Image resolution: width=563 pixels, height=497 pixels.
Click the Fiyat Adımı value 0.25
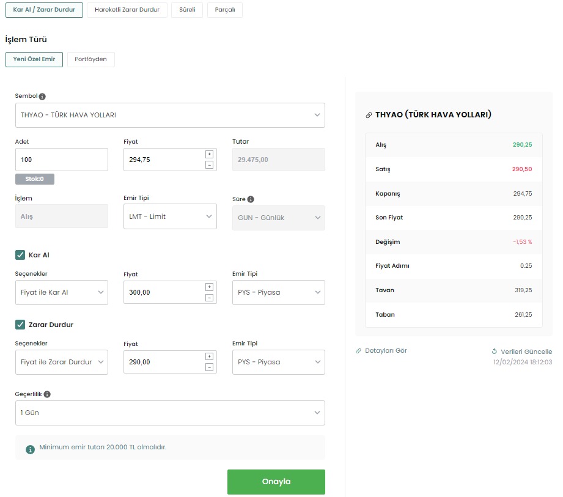[x=526, y=266]
